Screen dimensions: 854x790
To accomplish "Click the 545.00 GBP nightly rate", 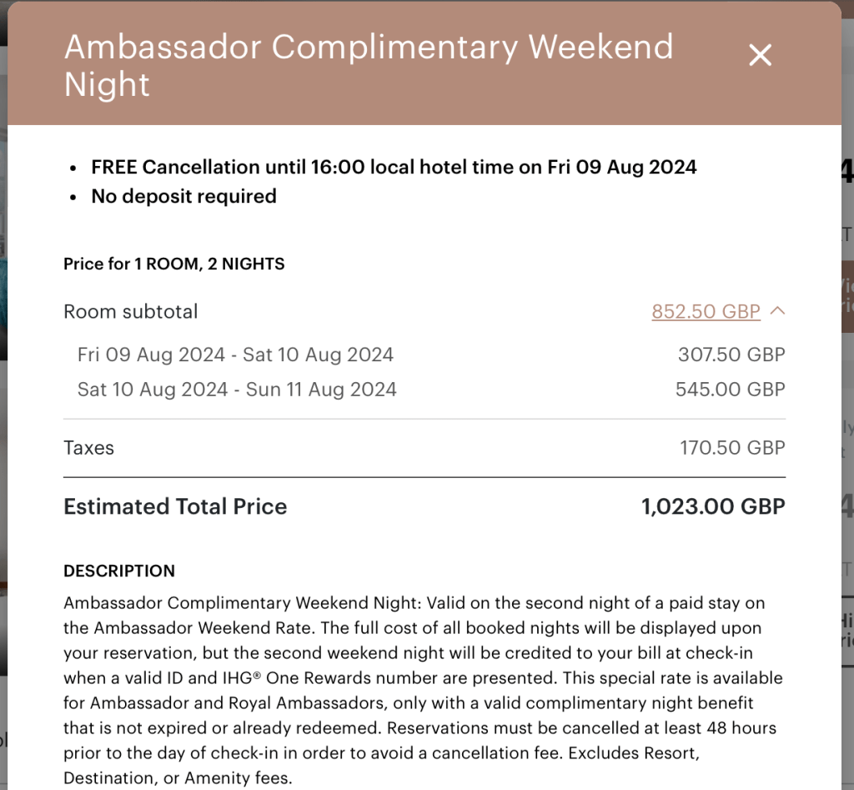I will point(731,389).
